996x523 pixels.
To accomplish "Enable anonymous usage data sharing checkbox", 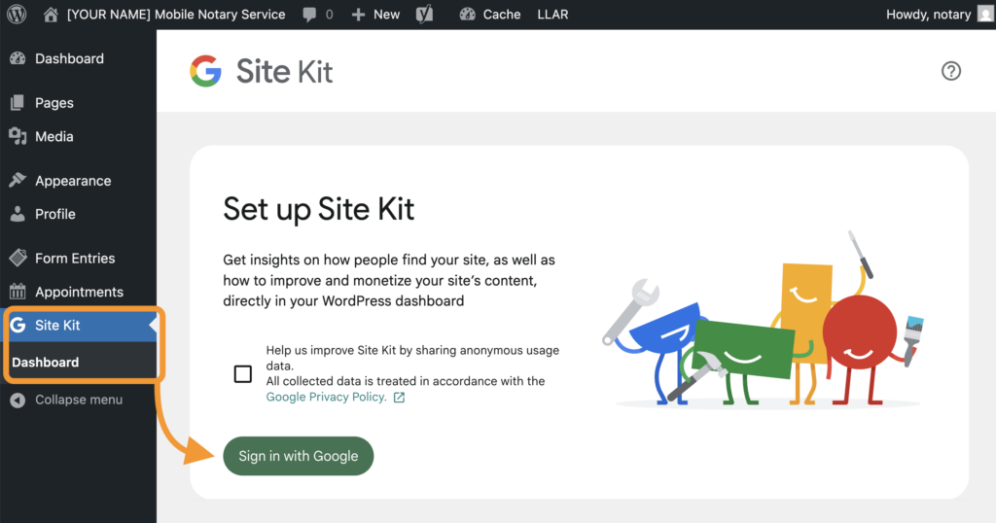I will pos(242,374).
